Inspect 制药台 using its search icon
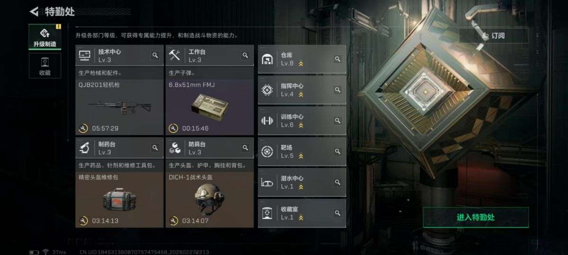The height and width of the screenshot is (255, 568). (x=155, y=148)
